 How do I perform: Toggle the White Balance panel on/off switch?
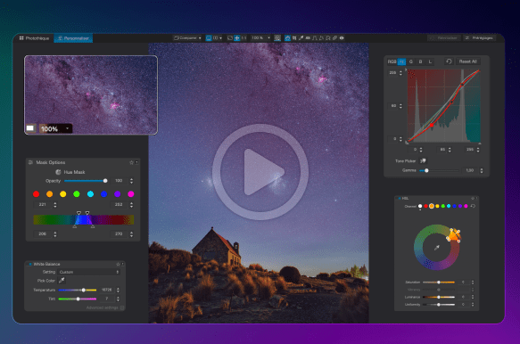pos(30,264)
